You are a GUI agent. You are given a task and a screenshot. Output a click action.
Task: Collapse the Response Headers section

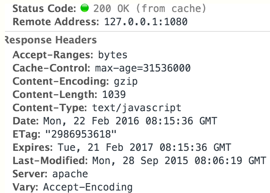tap(51, 40)
